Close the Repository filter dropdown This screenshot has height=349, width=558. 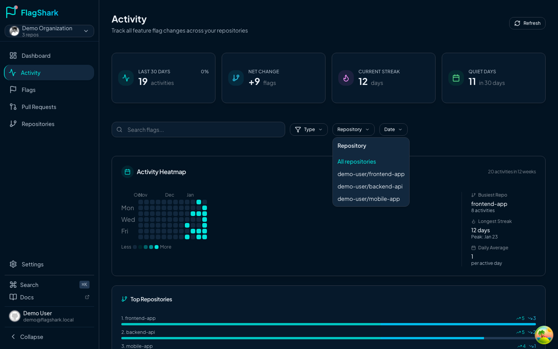[353, 130]
